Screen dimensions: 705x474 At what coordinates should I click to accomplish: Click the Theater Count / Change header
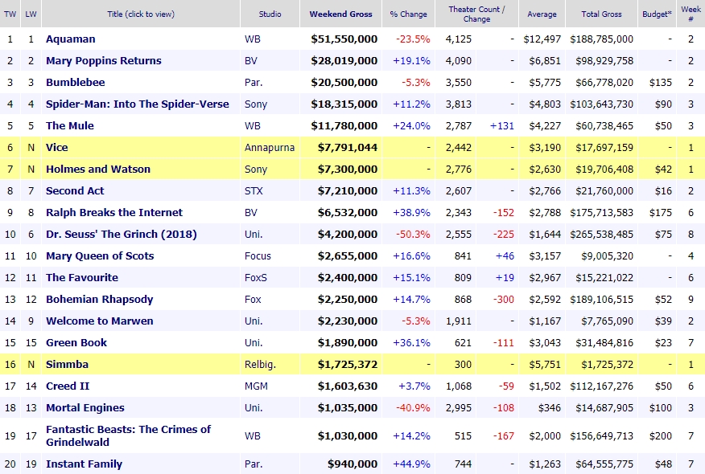coord(476,14)
